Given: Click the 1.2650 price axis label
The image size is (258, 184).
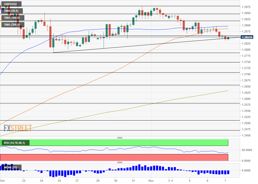Looking at the screenshot, I should [246, 86].
